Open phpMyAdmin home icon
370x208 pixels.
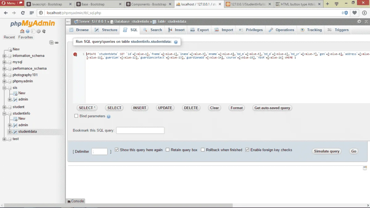pos(22,31)
